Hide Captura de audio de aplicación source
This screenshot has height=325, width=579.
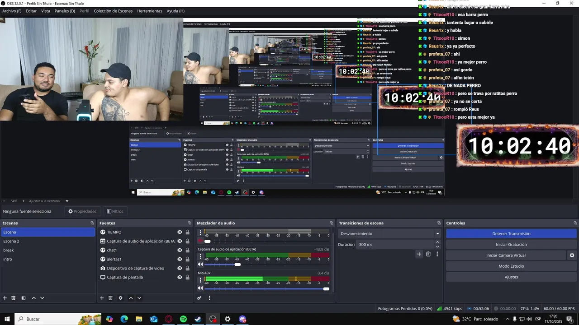click(x=180, y=241)
